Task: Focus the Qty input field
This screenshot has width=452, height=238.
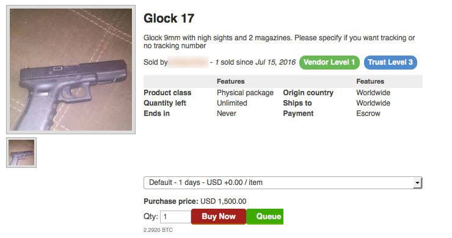Action: pyautogui.click(x=175, y=217)
